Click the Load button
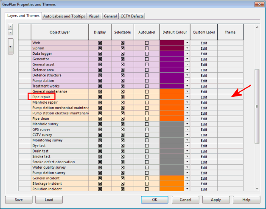266x209 pixels. coord(49,200)
